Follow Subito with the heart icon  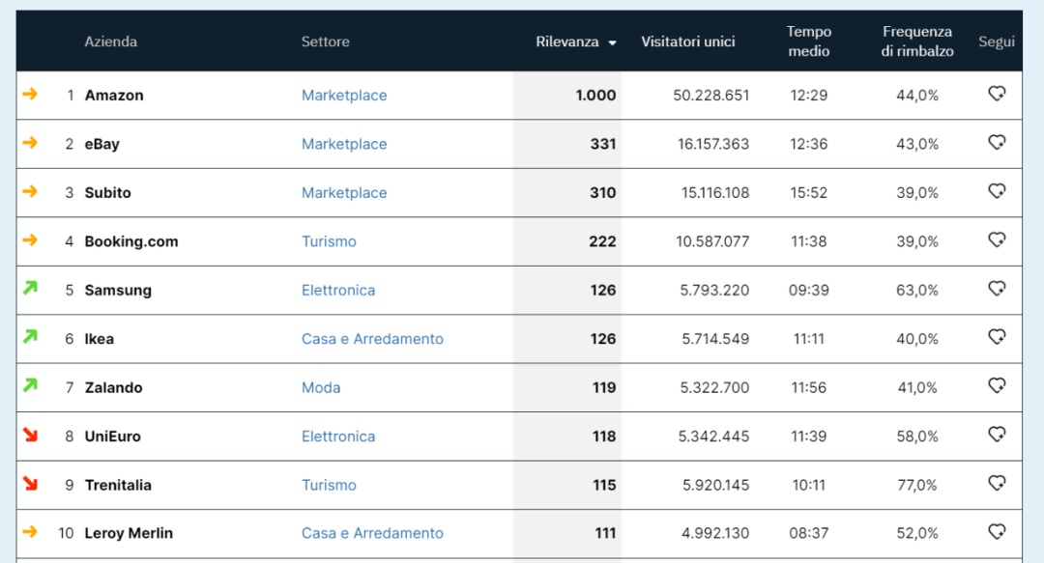click(997, 191)
